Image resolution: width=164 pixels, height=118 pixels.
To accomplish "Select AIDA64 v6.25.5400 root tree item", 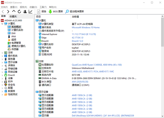I will 11,20.
